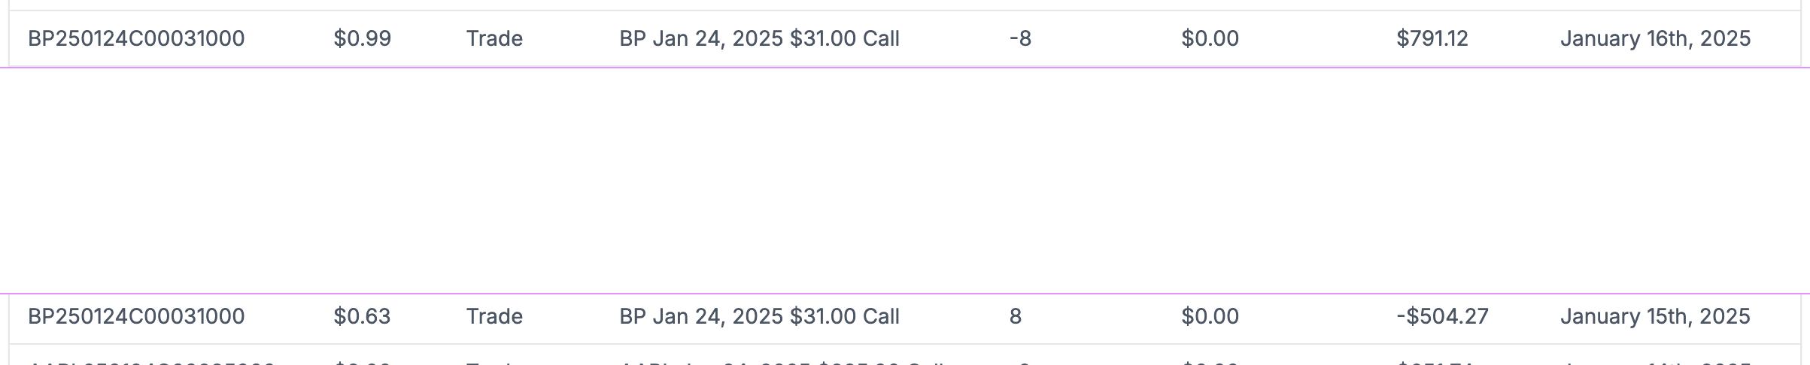Click the BP250124C00031000 symbol in the January 15th row
This screenshot has height=365, width=1810.
pyautogui.click(x=136, y=316)
